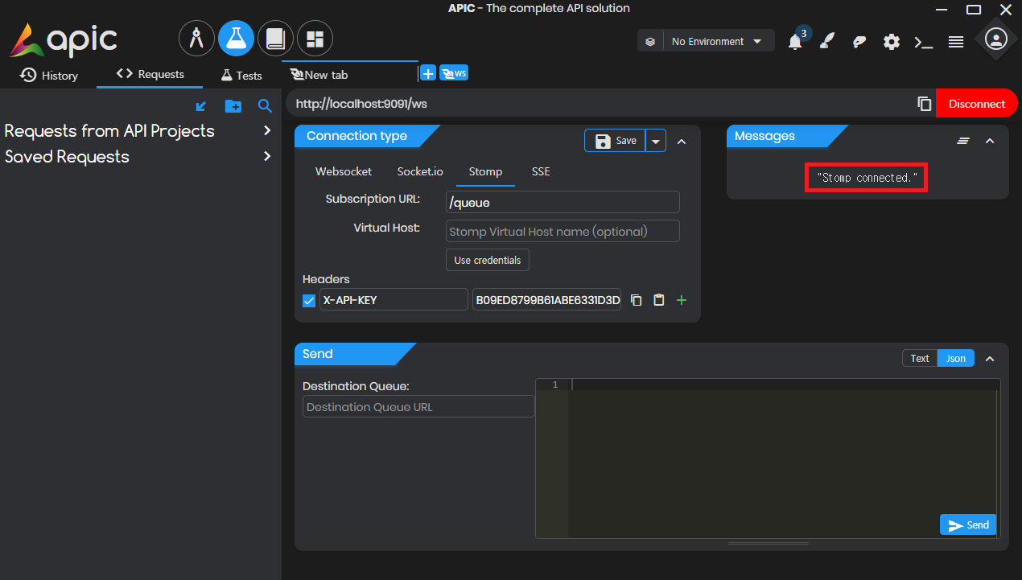Screen dimensions: 1022x580
Task: Add a new tab with plus icon
Action: 428,74
